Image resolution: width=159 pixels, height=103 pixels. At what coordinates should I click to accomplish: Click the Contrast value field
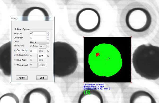[38, 38]
